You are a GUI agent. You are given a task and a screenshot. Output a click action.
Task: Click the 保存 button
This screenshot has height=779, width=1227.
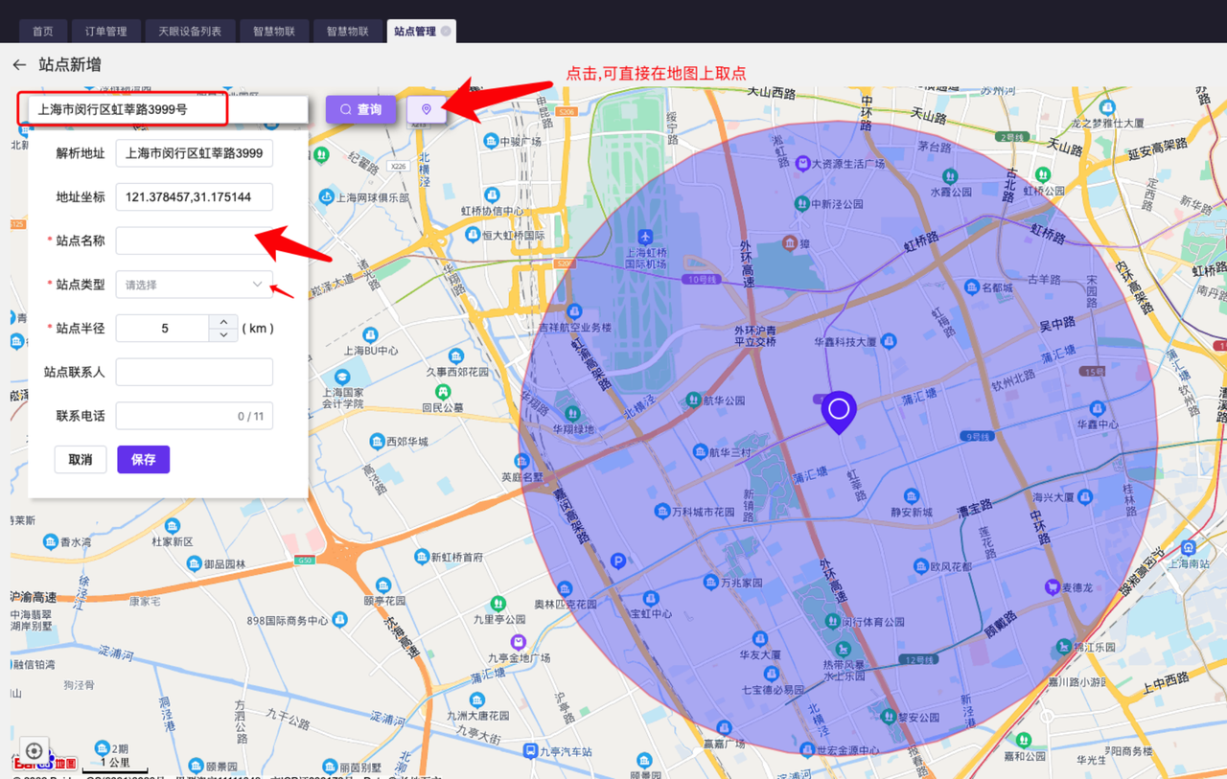pos(144,460)
